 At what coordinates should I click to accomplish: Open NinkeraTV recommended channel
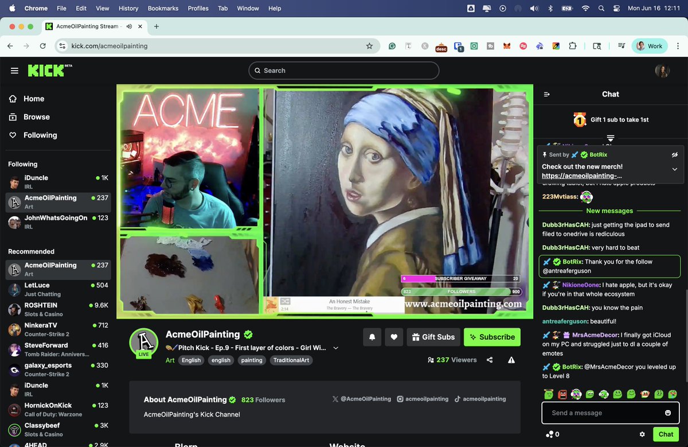point(58,329)
